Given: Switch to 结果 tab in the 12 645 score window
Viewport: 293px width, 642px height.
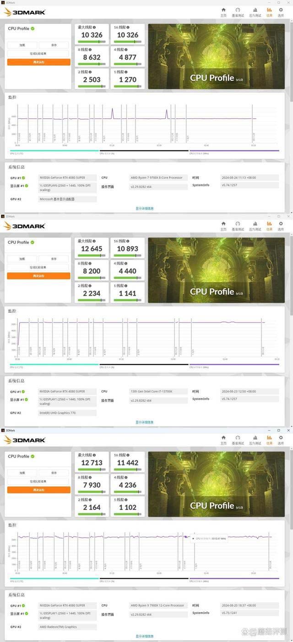Looking at the screenshot, I should pos(269,225).
